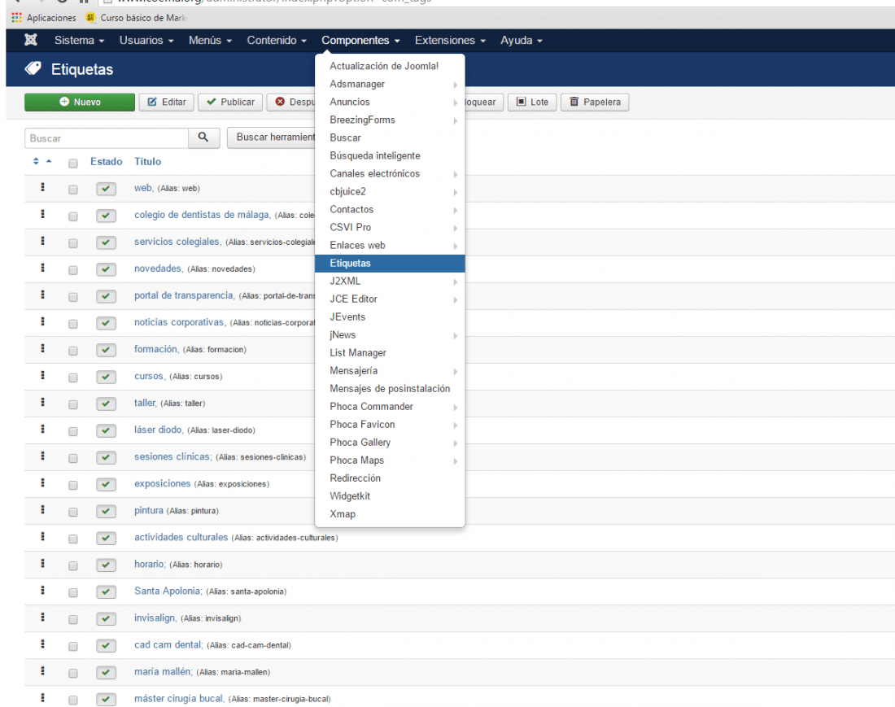Toggle published status of taller tag
The height and width of the screenshot is (707, 895).
click(106, 404)
